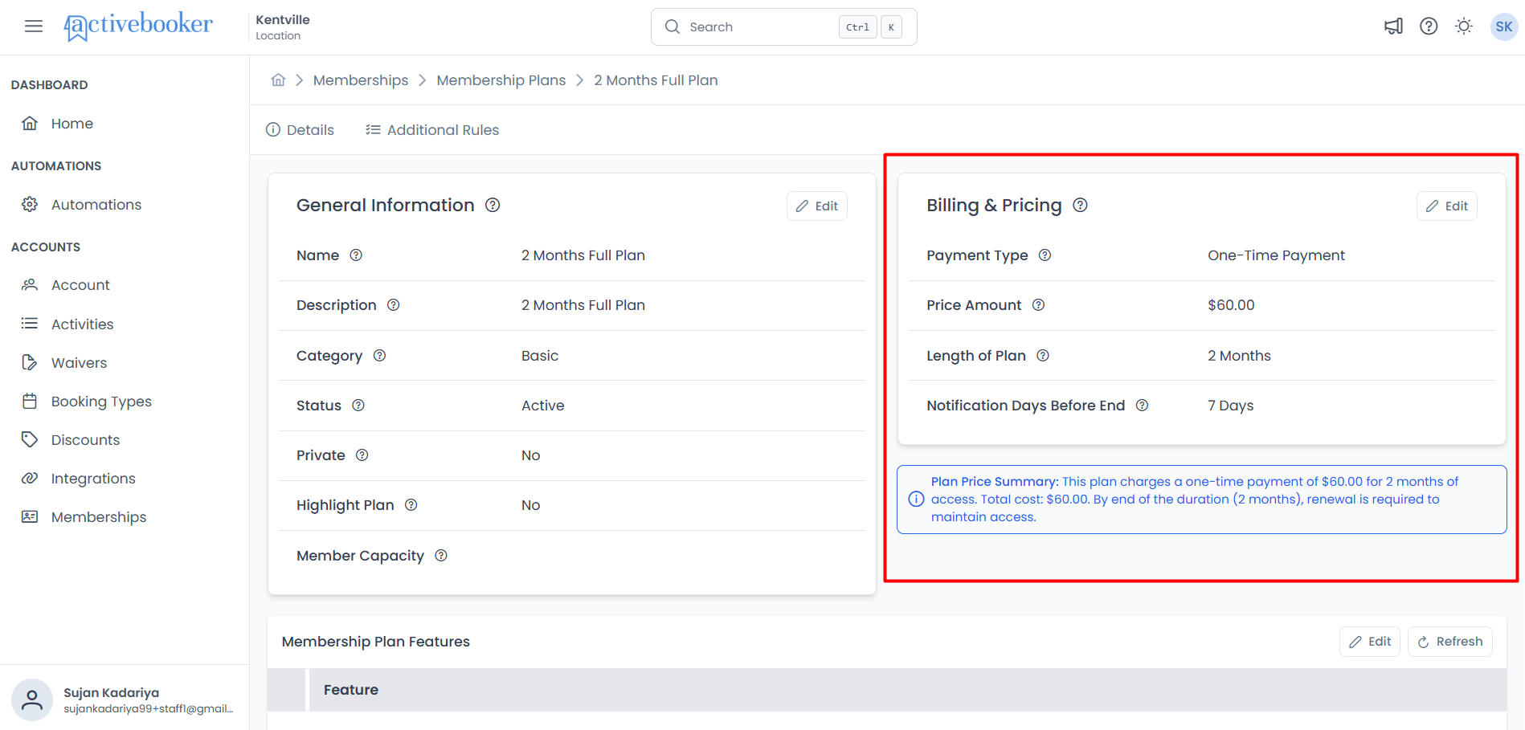The height and width of the screenshot is (730, 1525).
Task: Click the One-Time Payment value
Action: [1276, 255]
